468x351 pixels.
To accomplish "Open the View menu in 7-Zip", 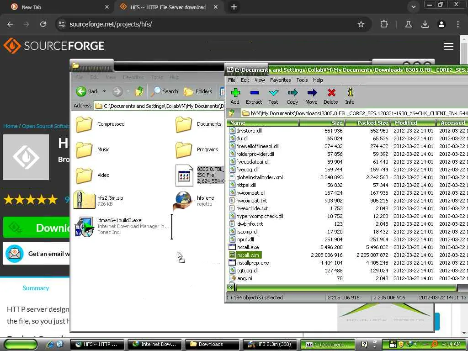I will 260,80.
